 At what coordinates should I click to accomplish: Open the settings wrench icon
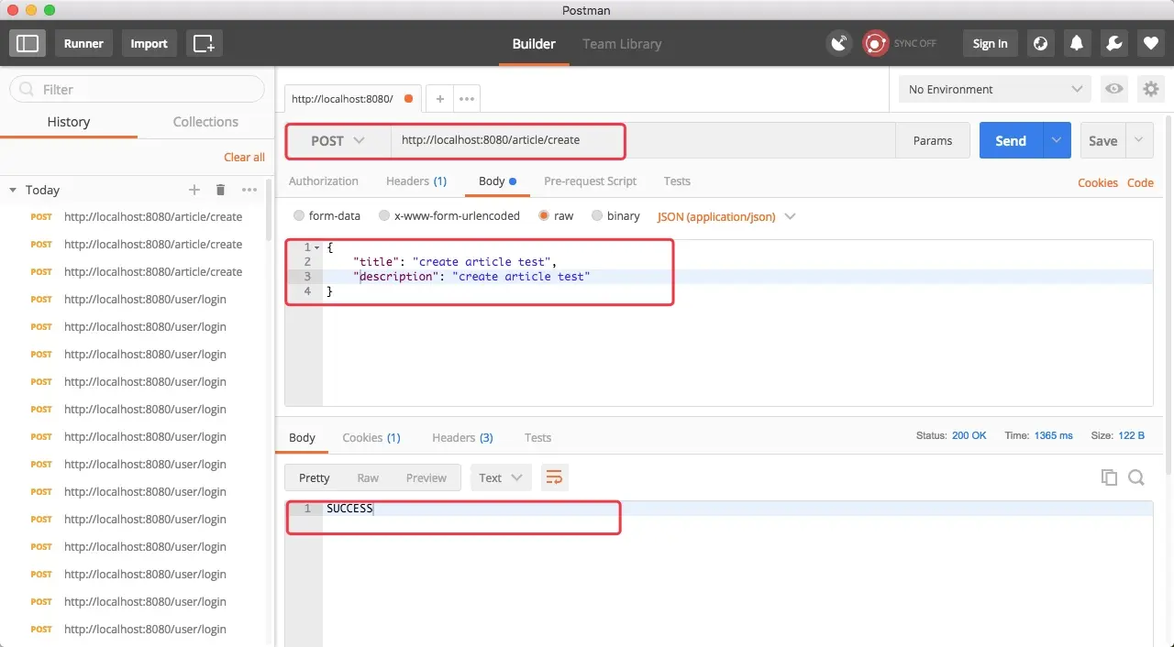click(1113, 43)
